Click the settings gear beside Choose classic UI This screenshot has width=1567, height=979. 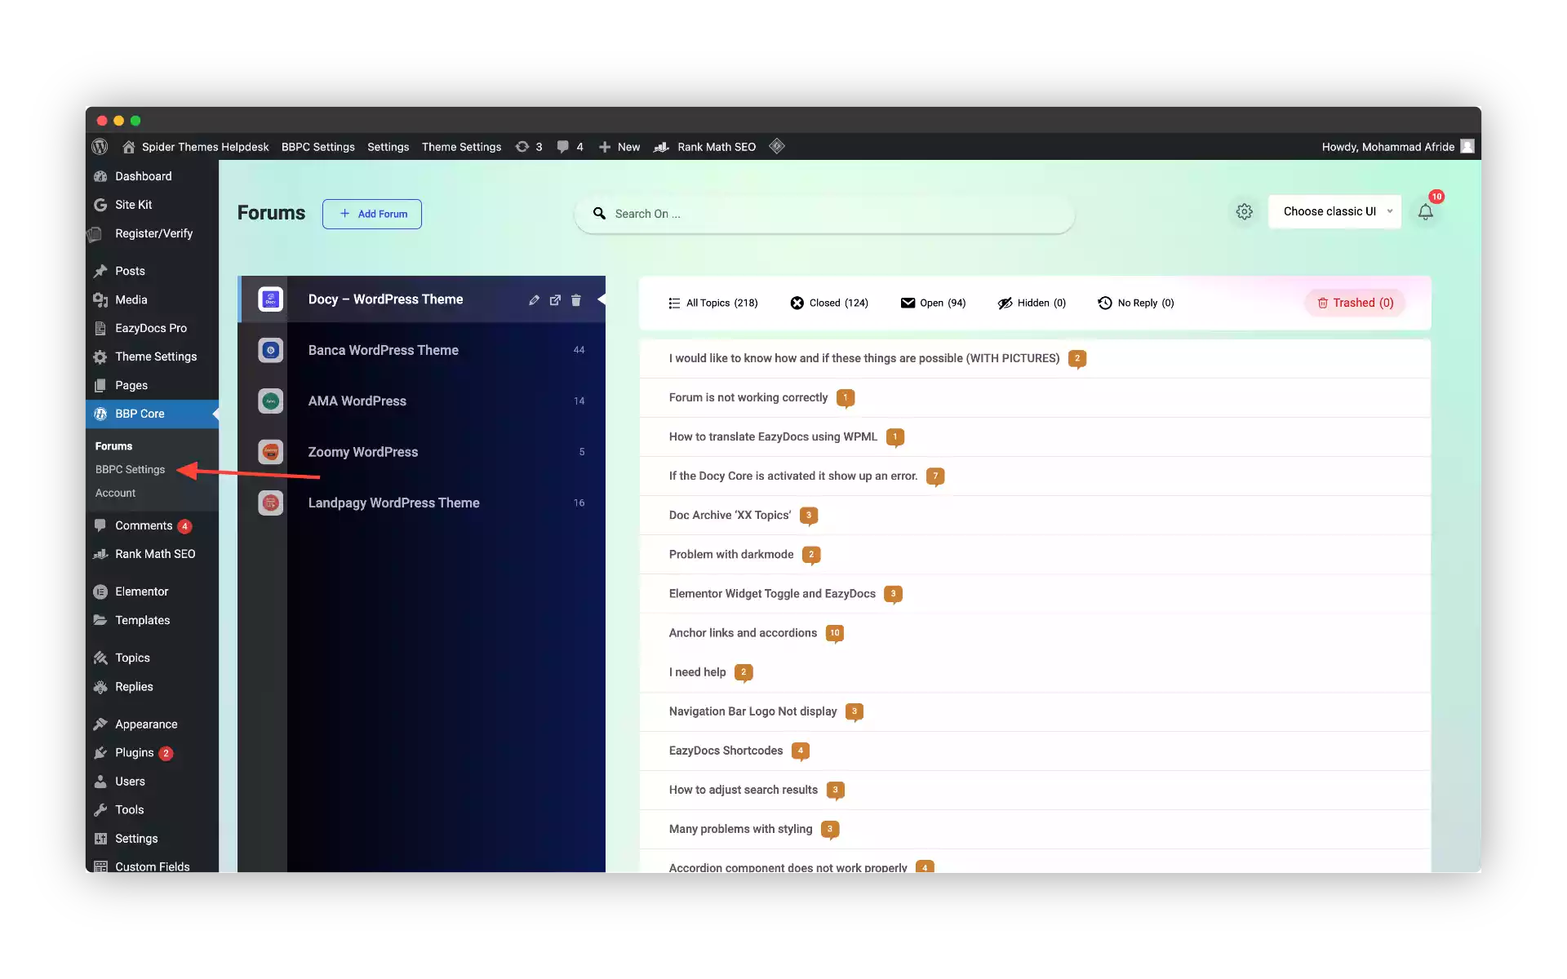1245,211
